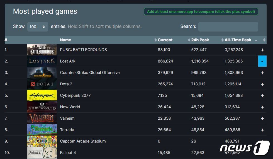The image size is (273, 159).
Task: Add Terraria to comparison with plus
Action: click(x=262, y=130)
